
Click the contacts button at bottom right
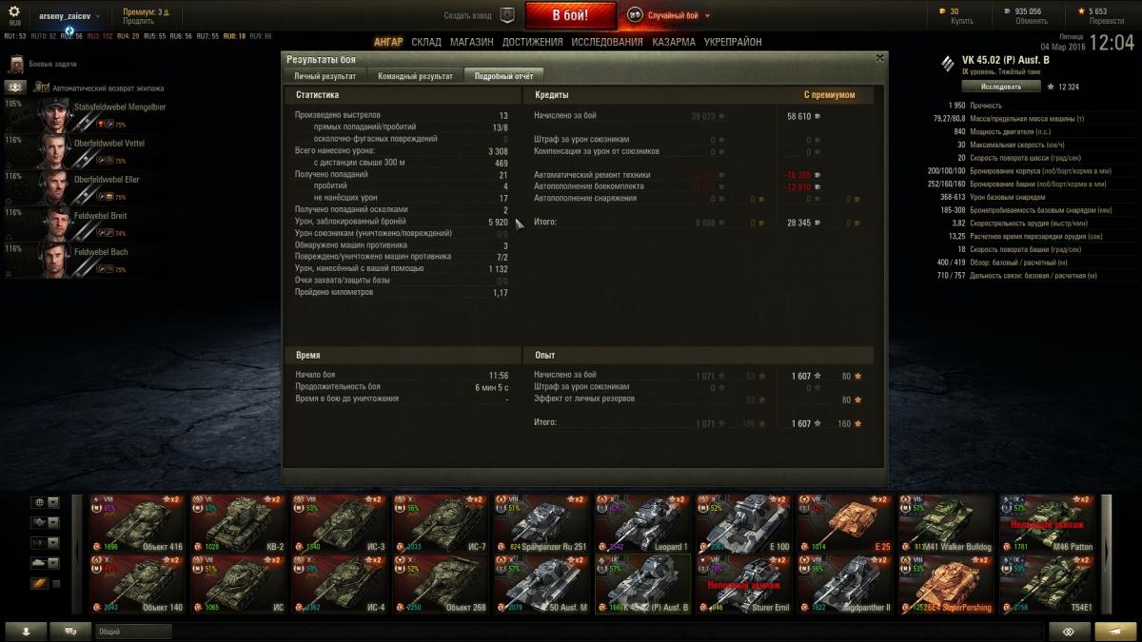tap(1069, 631)
